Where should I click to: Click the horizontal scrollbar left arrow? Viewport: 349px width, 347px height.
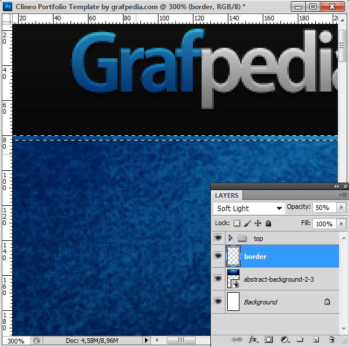[x=157, y=341]
